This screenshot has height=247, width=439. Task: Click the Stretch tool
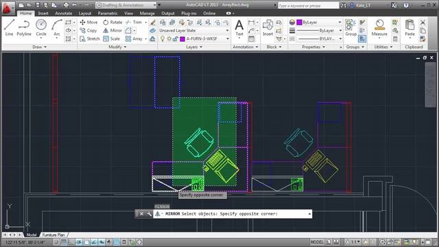pyautogui.click(x=90, y=38)
